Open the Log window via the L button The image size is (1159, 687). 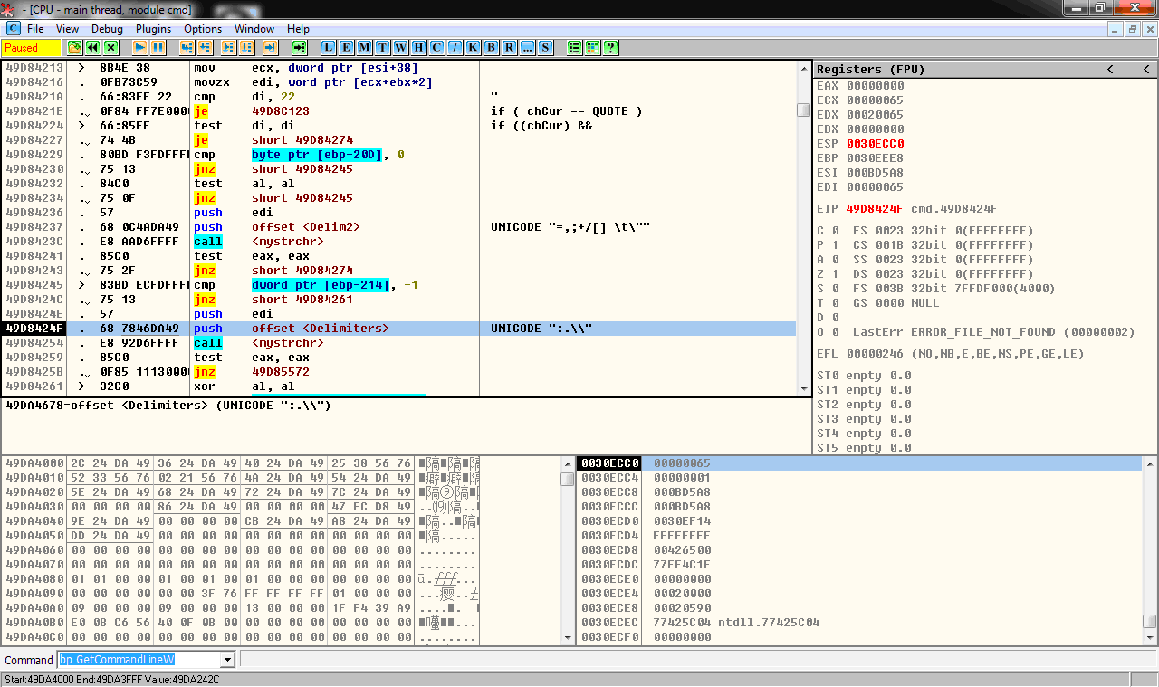tap(328, 47)
